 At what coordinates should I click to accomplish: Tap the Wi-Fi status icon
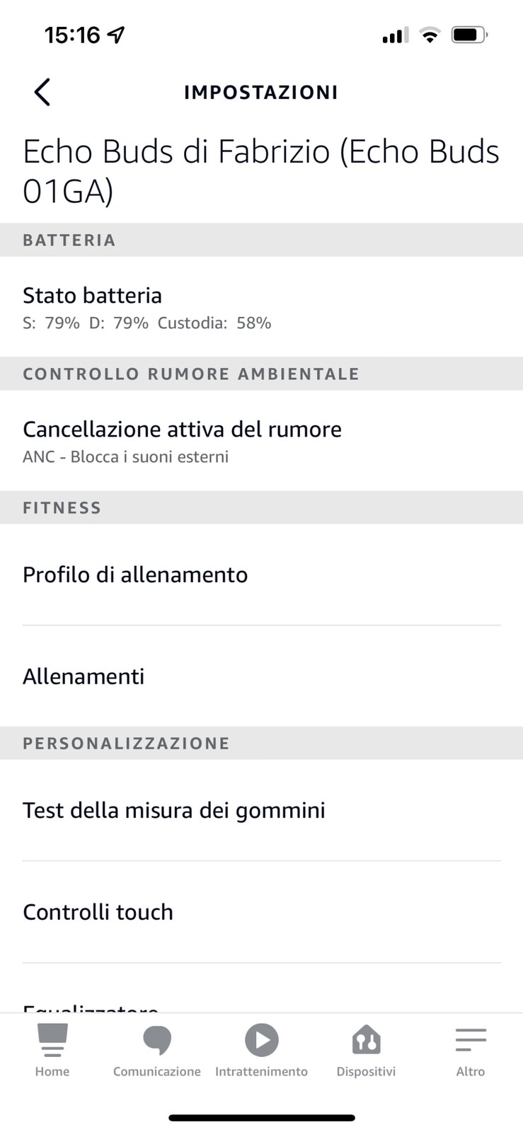tap(429, 35)
